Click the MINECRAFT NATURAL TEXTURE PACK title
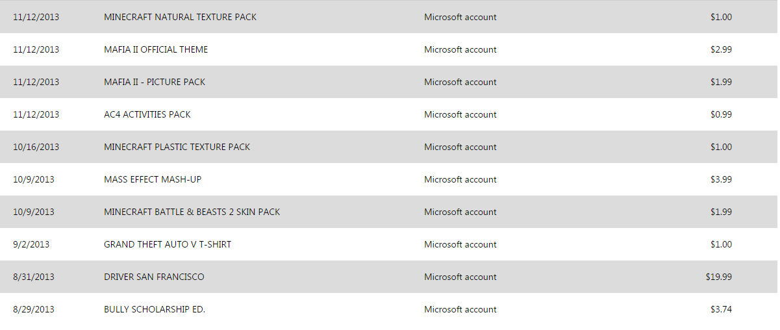The image size is (780, 330). (x=180, y=17)
